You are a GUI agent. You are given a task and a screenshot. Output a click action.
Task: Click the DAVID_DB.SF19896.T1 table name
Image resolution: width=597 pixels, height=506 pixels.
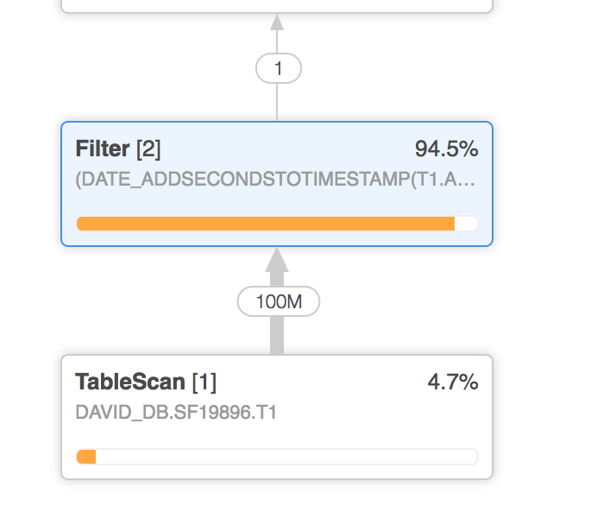point(176,413)
